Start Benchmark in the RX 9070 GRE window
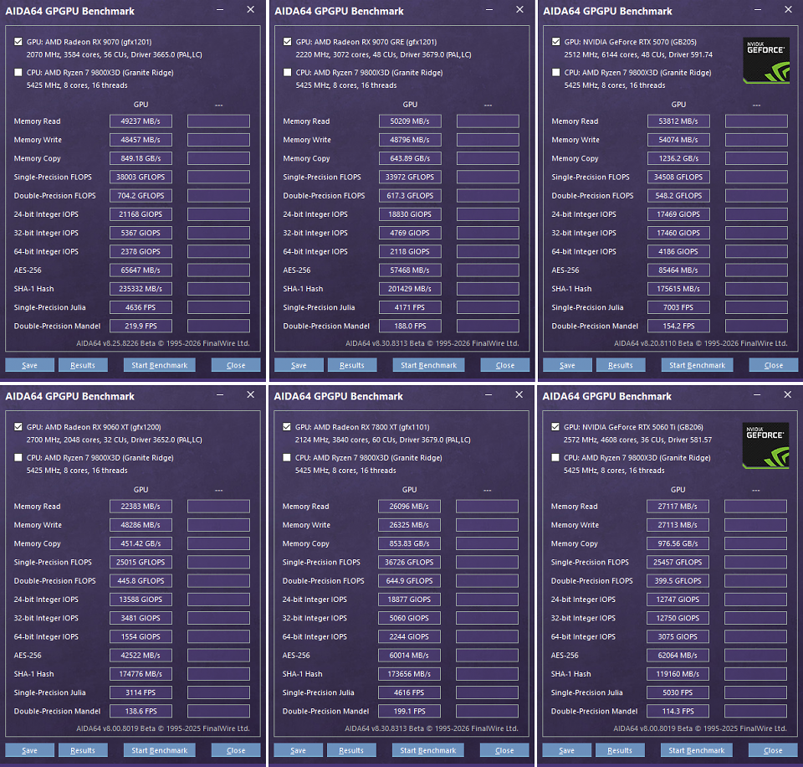This screenshot has height=767, width=803. tap(428, 365)
